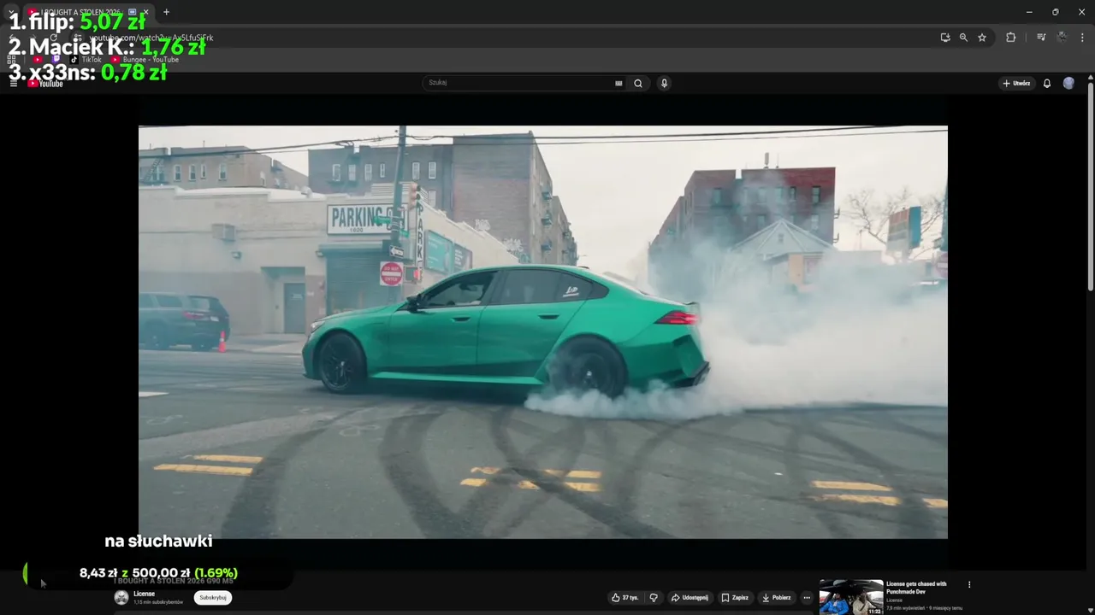The height and width of the screenshot is (615, 1095).
Task: Open YouTube notifications bell
Action: click(x=1046, y=83)
